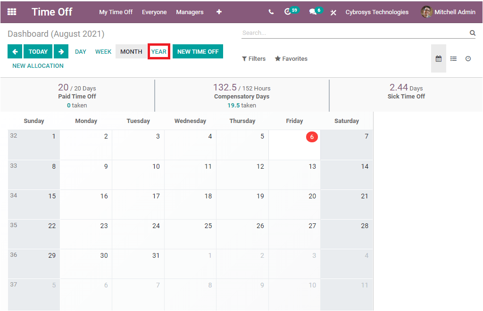The image size is (483, 311).
Task: Open the My Time Off menu
Action: 116,12
